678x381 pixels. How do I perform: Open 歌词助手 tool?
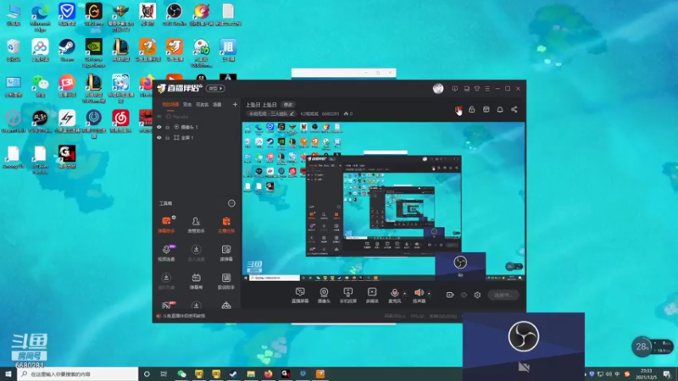[x=226, y=281]
